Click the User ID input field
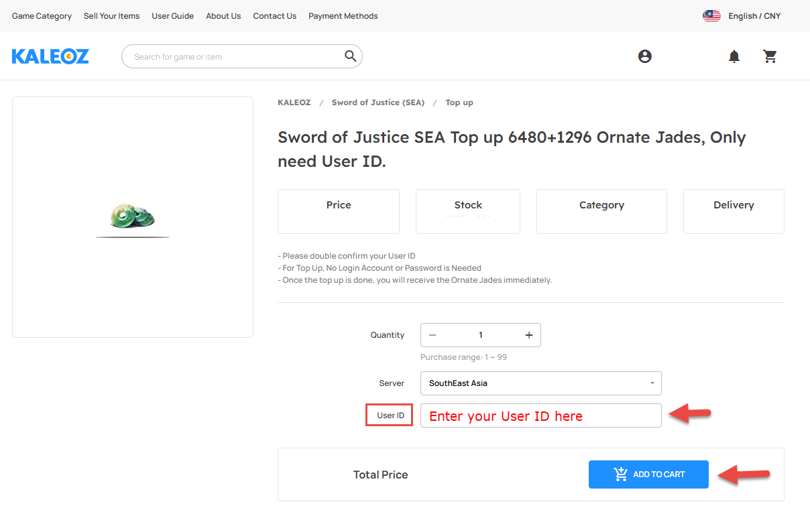 point(541,415)
